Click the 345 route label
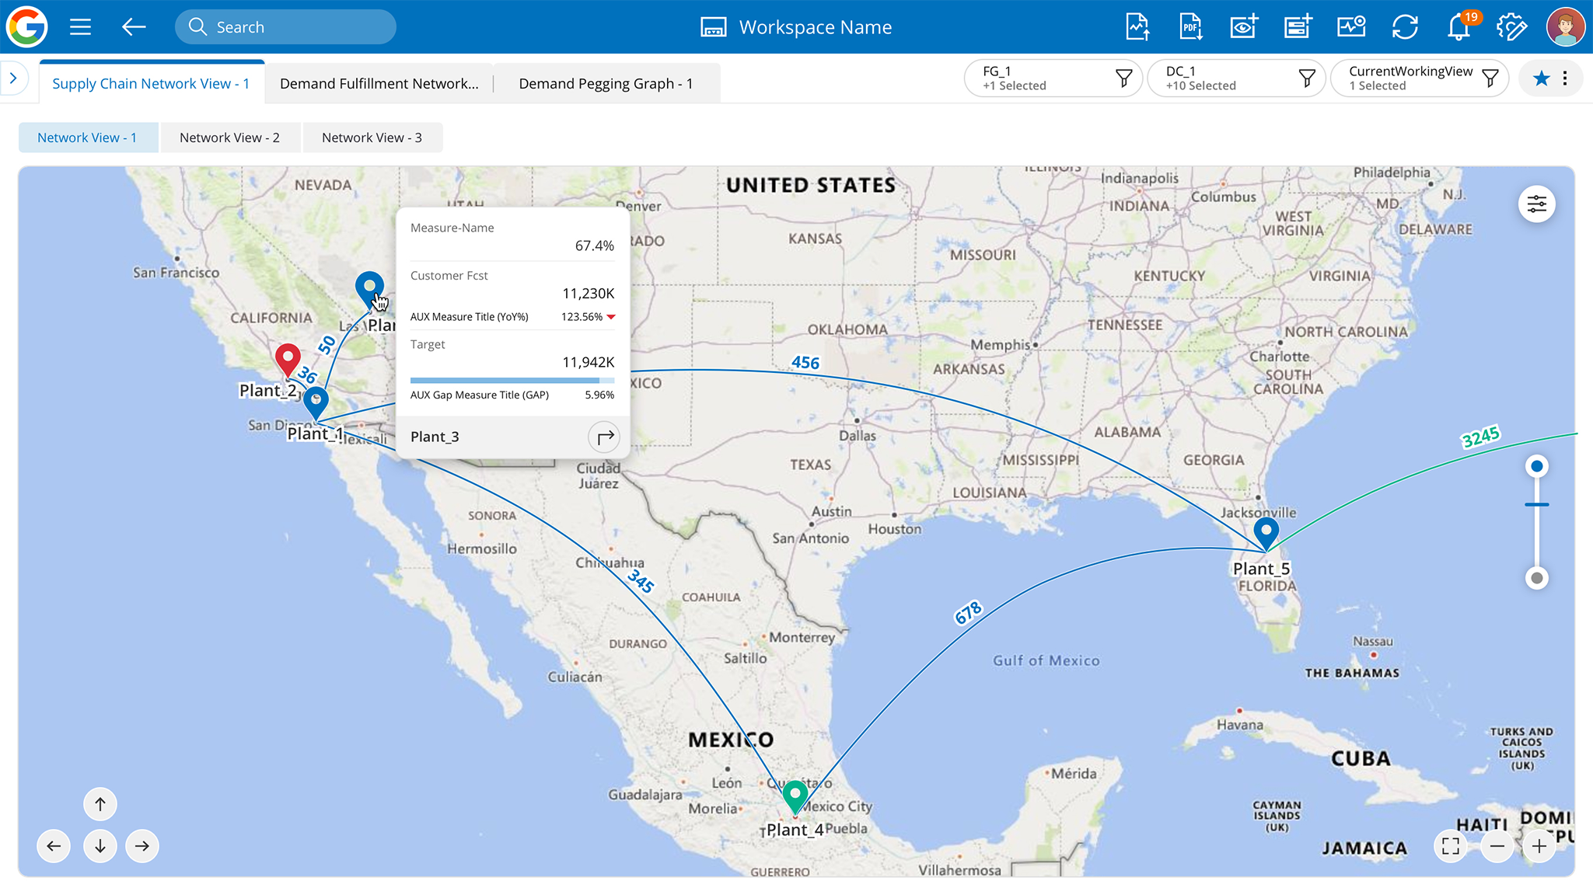The width and height of the screenshot is (1593, 895). (x=641, y=581)
